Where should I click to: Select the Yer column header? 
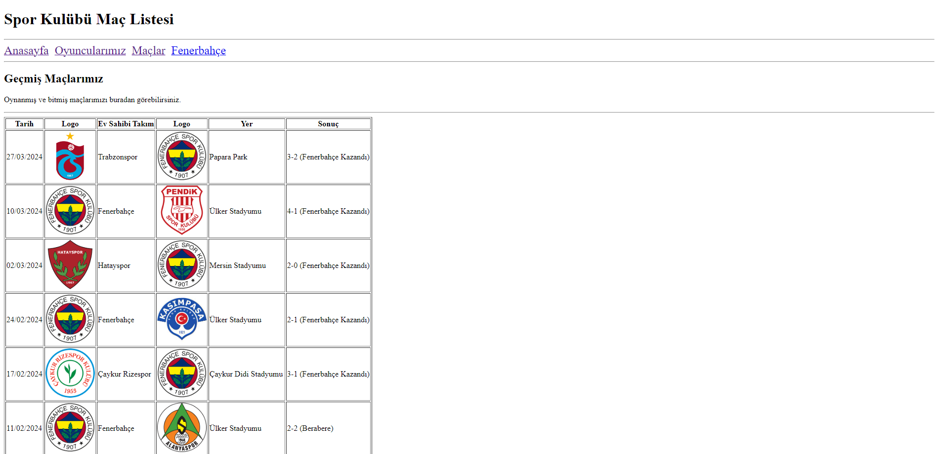click(247, 124)
